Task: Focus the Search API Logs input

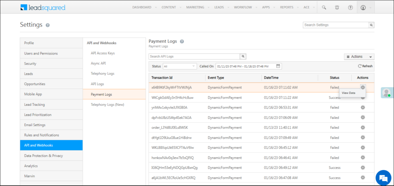Action: click(194, 56)
